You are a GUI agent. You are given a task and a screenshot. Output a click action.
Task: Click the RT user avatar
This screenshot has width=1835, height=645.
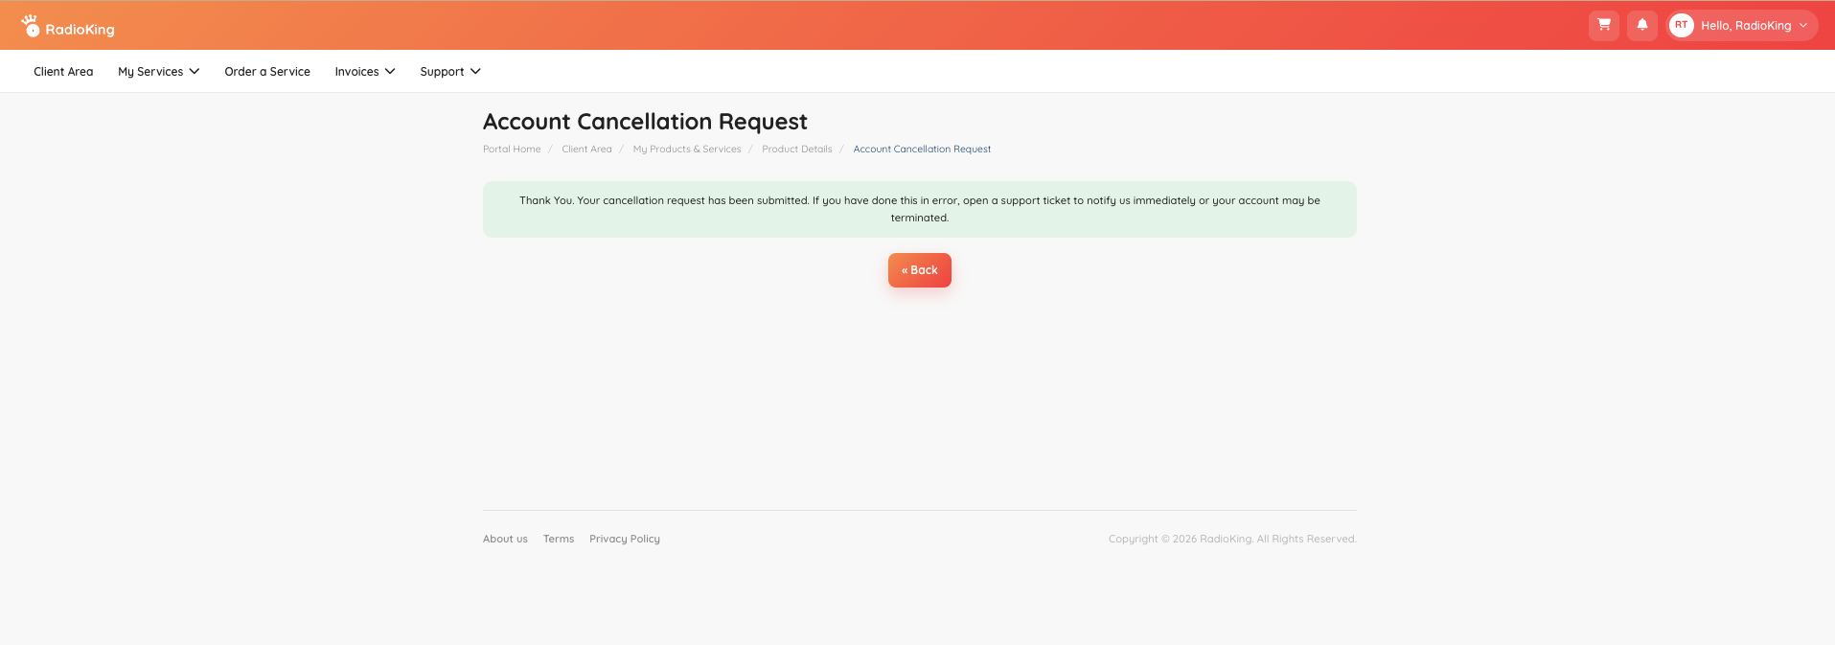click(x=1681, y=26)
